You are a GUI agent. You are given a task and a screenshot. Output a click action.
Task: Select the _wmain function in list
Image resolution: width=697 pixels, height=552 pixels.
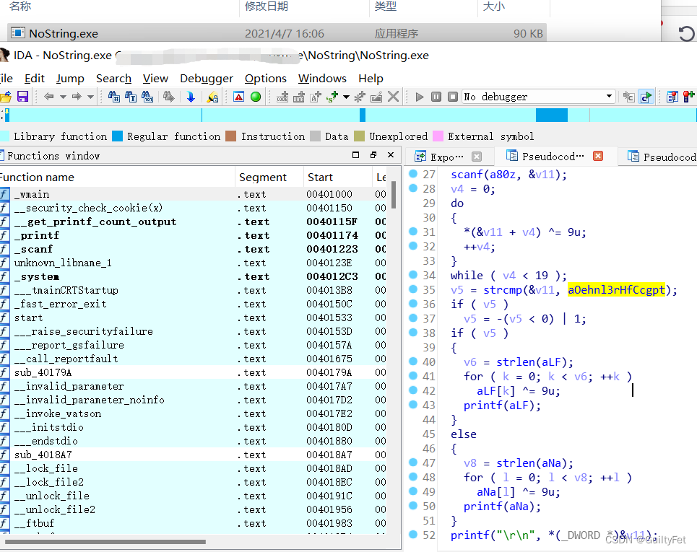point(32,194)
